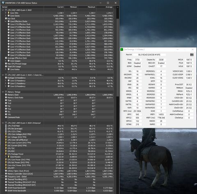Click the clock icon next to Bus Clock
197x194 pixels.
pos(6,18)
